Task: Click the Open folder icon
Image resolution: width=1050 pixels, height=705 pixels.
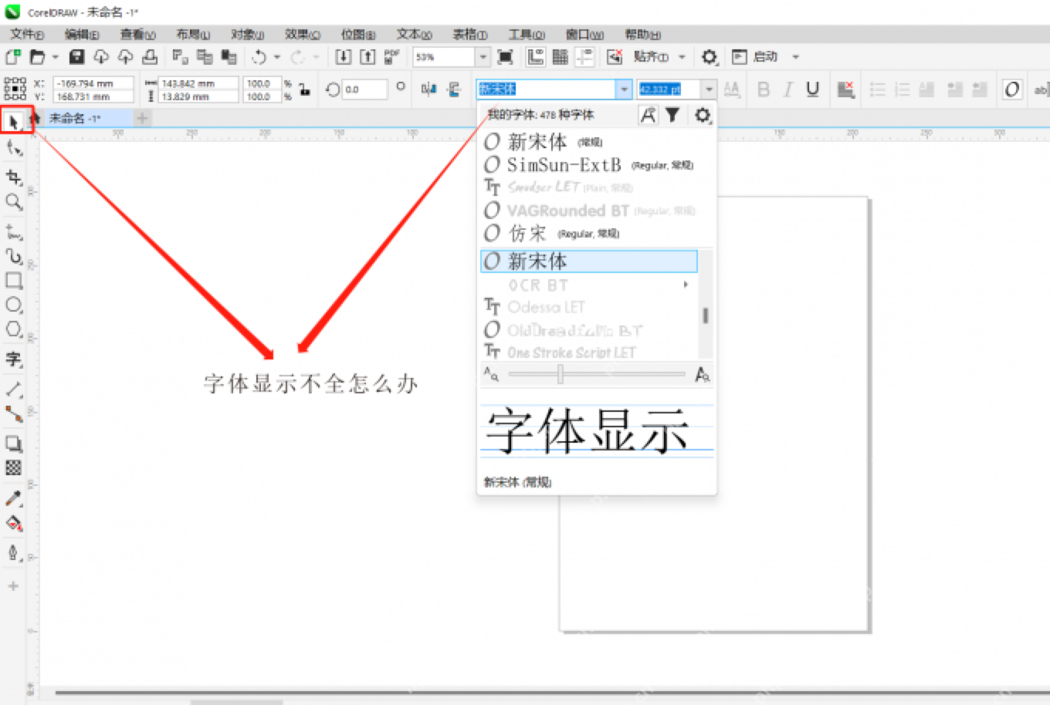Action: pyautogui.click(x=37, y=56)
